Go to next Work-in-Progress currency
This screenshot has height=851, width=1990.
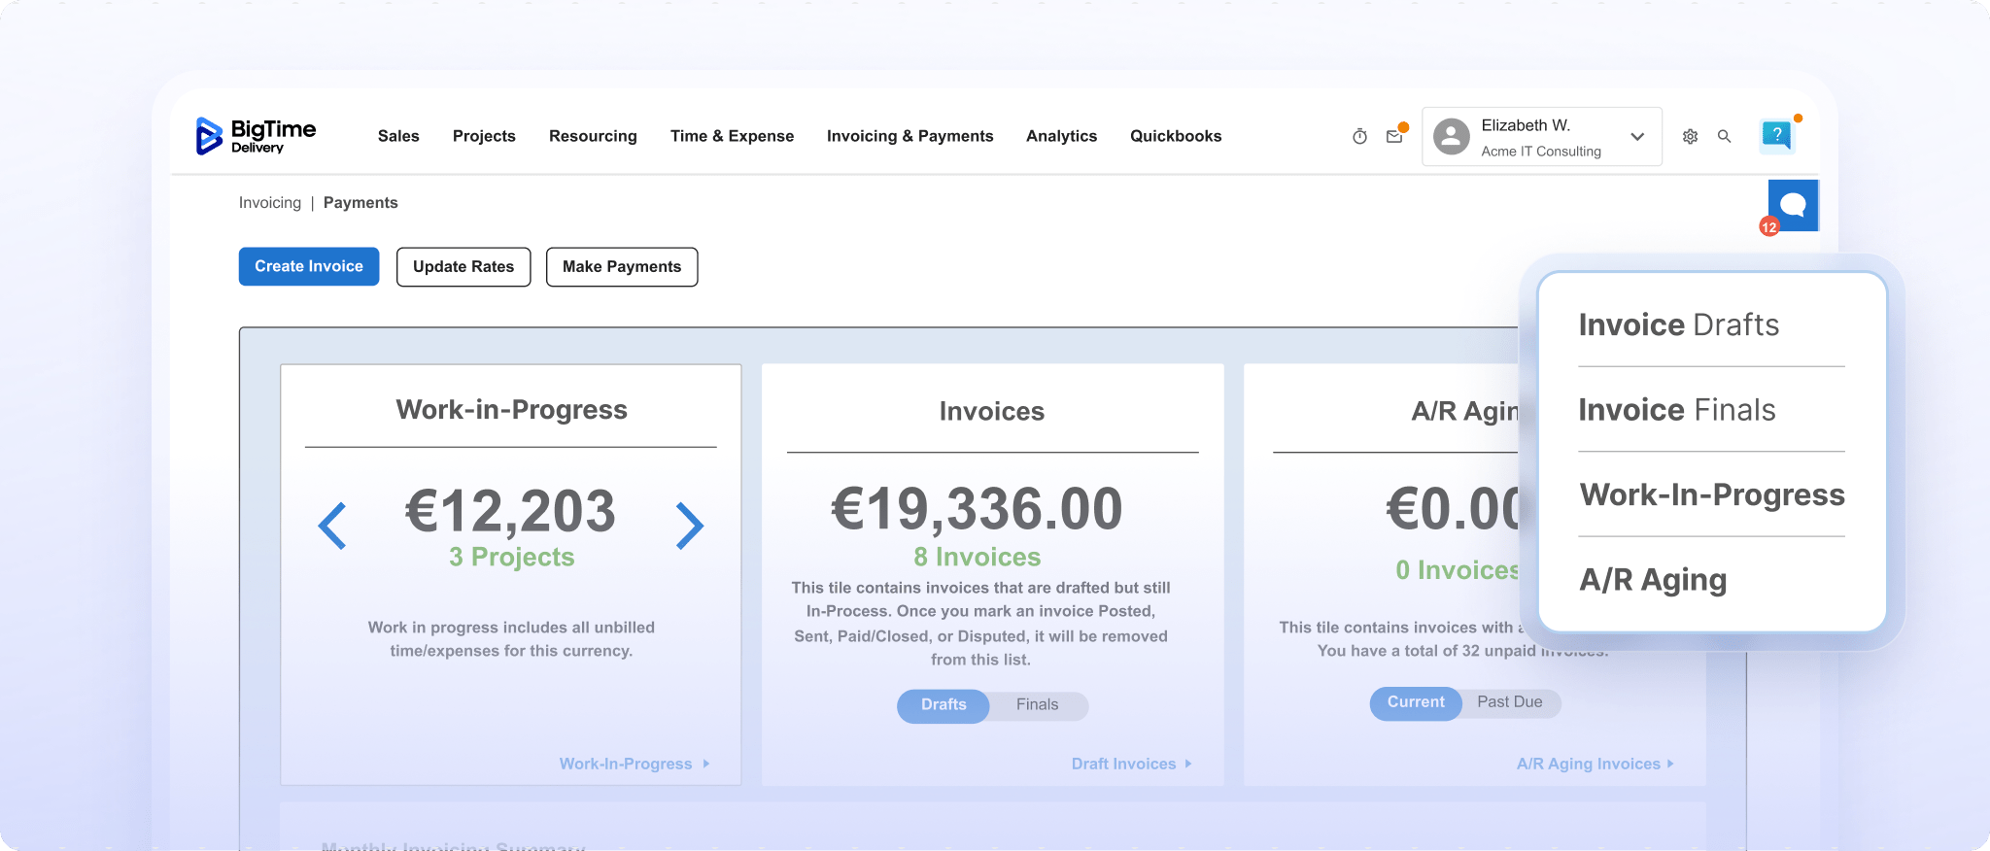click(x=689, y=526)
